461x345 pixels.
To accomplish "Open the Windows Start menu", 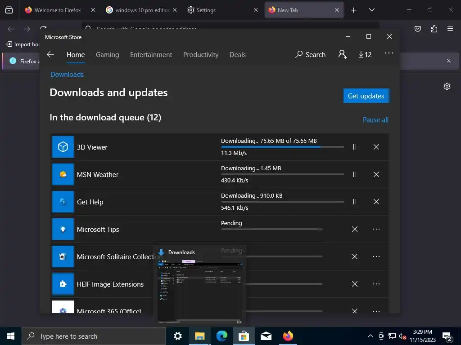I will click(x=11, y=336).
